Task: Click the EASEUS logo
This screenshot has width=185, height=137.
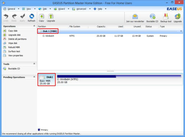Action: point(174,9)
